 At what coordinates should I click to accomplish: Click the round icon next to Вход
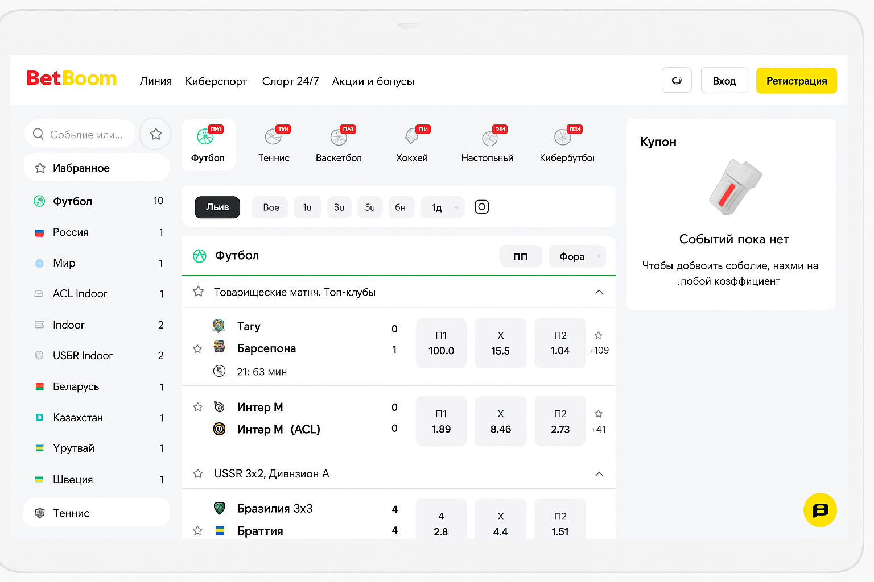coord(677,81)
